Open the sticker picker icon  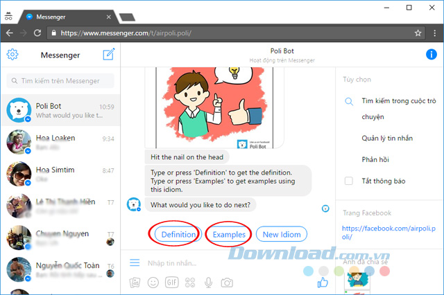pyautogui.click(x=189, y=282)
